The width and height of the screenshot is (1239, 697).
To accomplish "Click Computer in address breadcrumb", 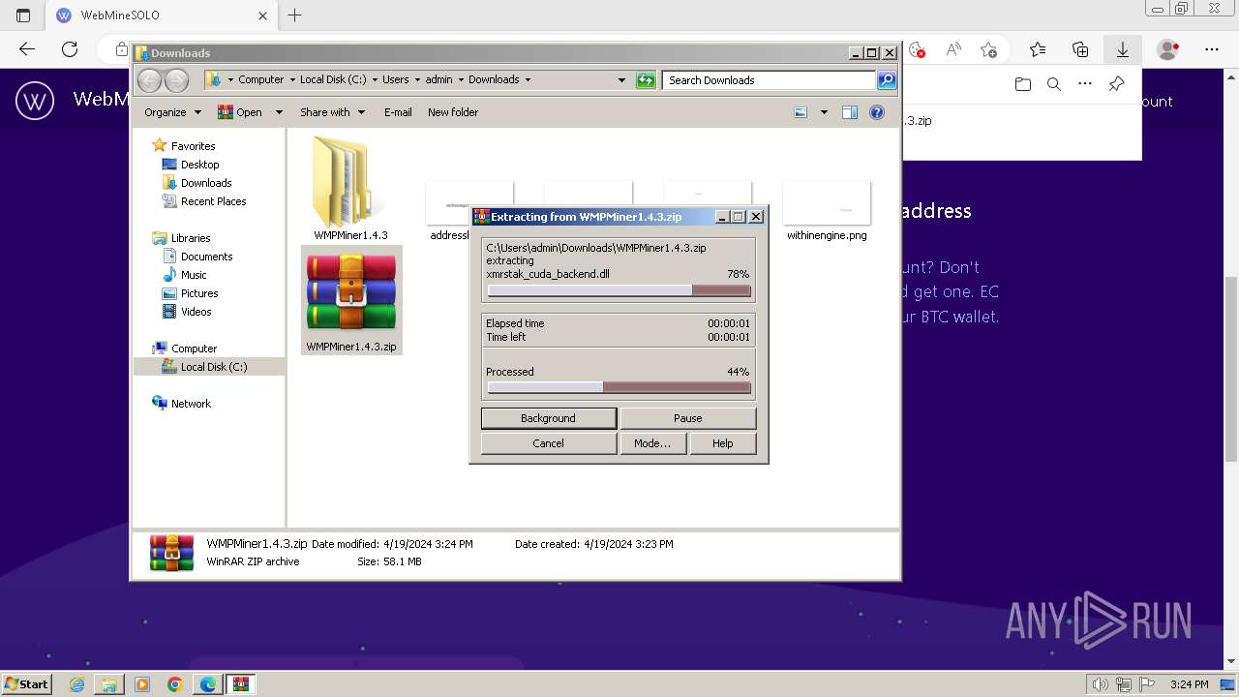I will (260, 79).
